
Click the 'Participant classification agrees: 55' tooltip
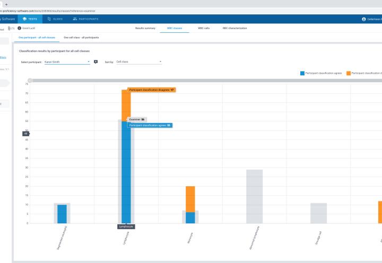coord(150,126)
